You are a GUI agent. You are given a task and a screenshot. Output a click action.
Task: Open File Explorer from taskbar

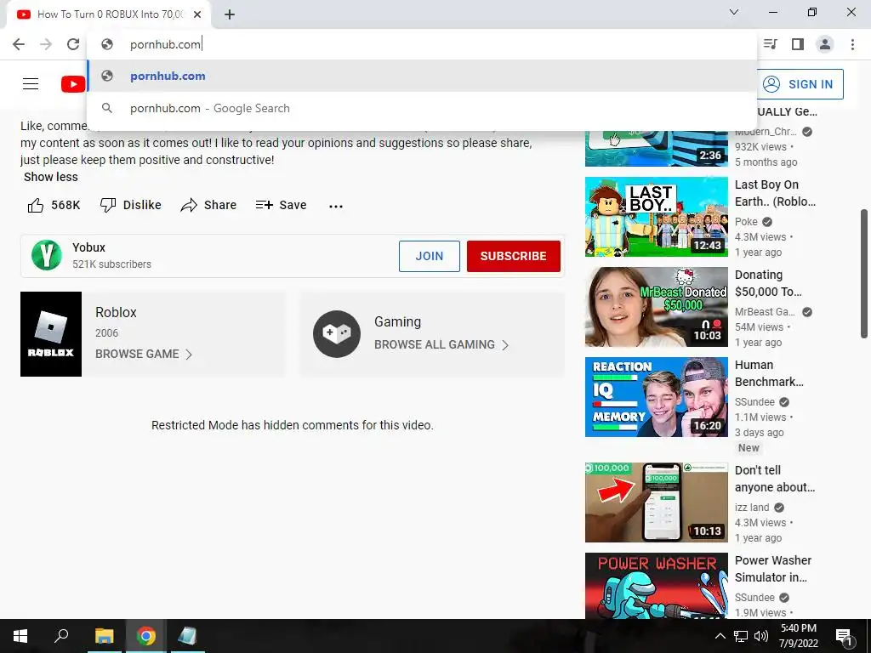point(104,636)
